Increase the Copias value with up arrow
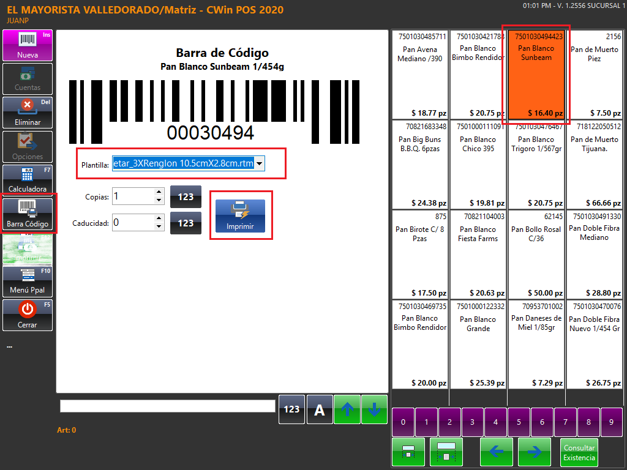Screen dimensions: 627x470 click(x=159, y=192)
